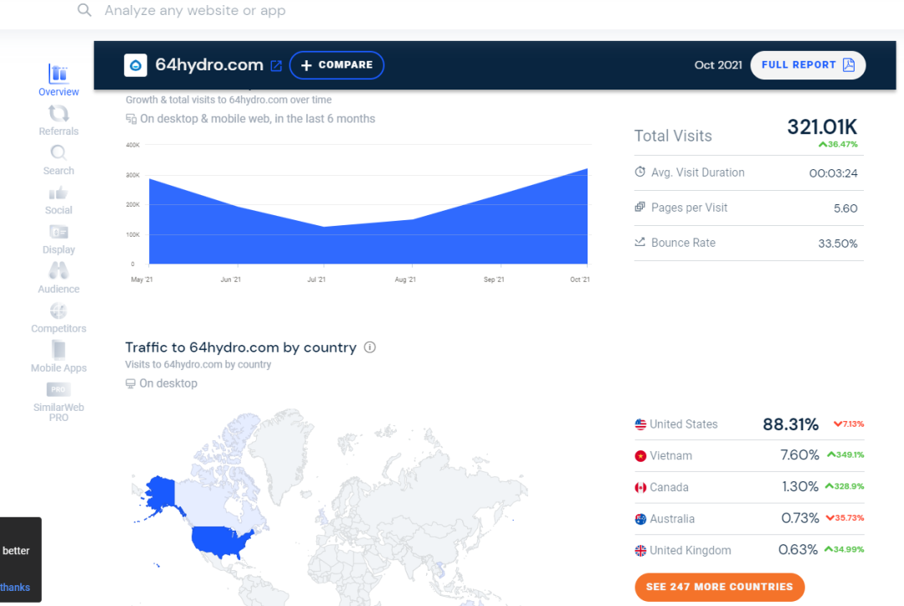Click the Oct 2021 date label
The image size is (904, 606).
point(718,65)
